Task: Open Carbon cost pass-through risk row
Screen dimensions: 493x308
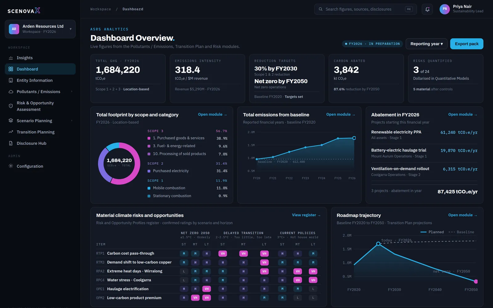Action: click(x=208, y=253)
